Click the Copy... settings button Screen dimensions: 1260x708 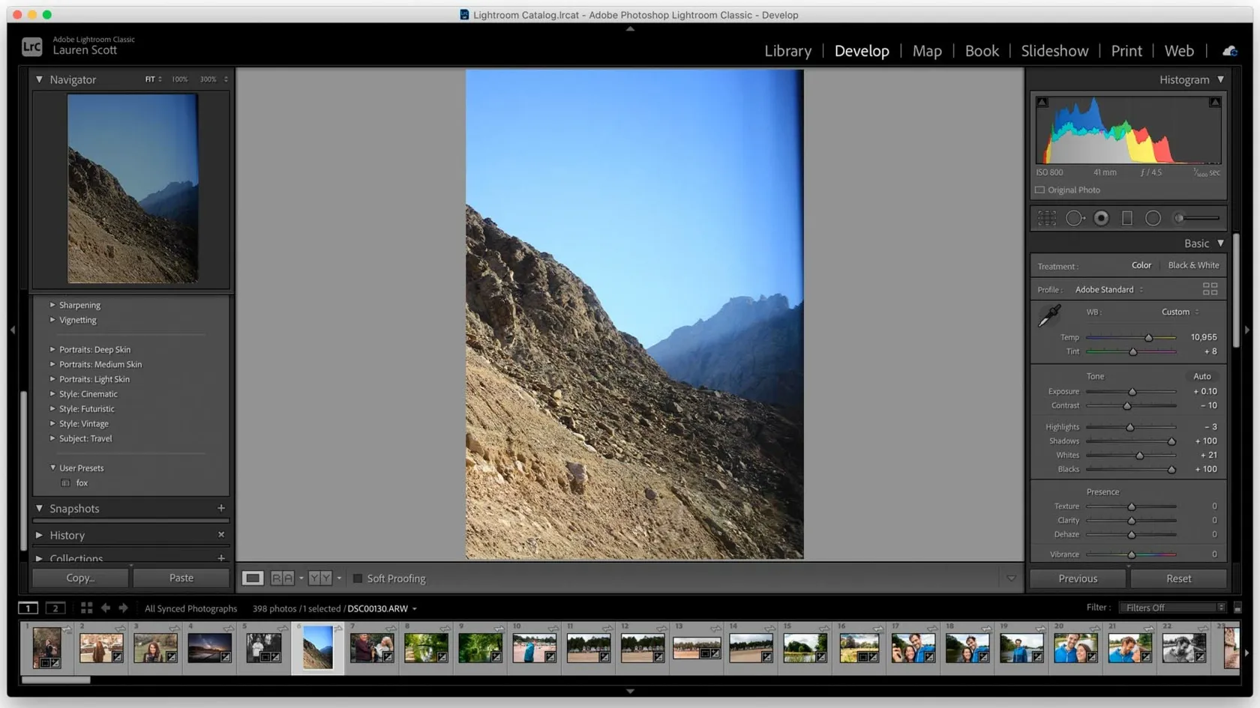pyautogui.click(x=80, y=578)
